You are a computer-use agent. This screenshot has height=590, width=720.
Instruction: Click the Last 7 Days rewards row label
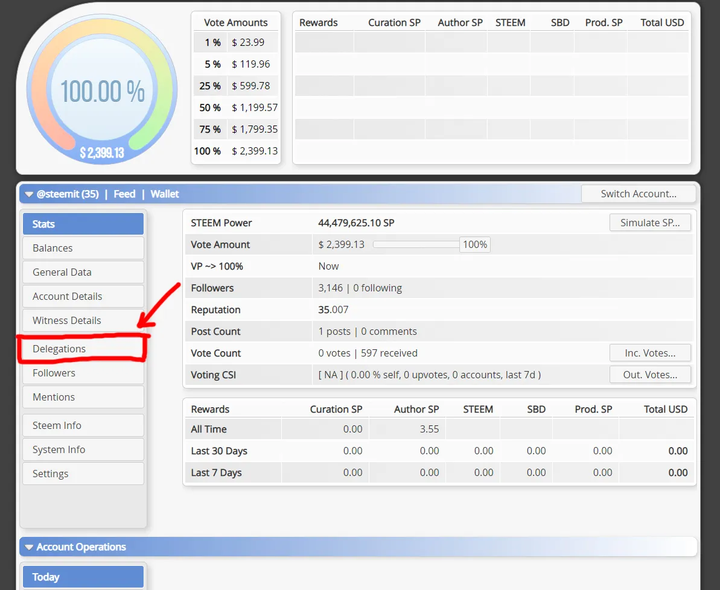216,472
